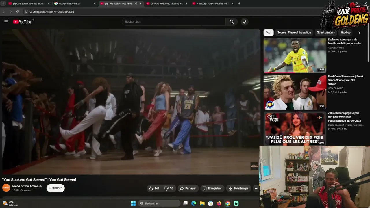Switch to the Inacceptable Poutine tab
The image size is (370, 208).
tap(212, 3)
